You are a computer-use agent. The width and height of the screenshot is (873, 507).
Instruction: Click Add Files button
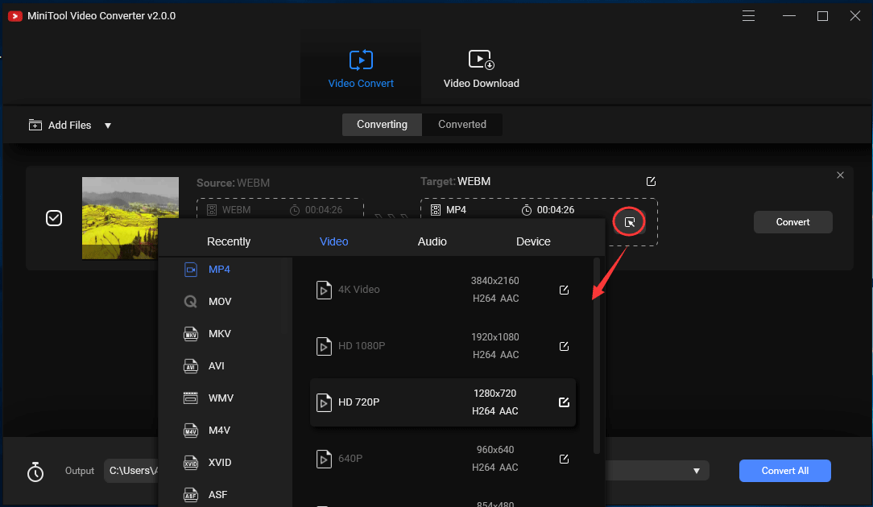point(60,126)
